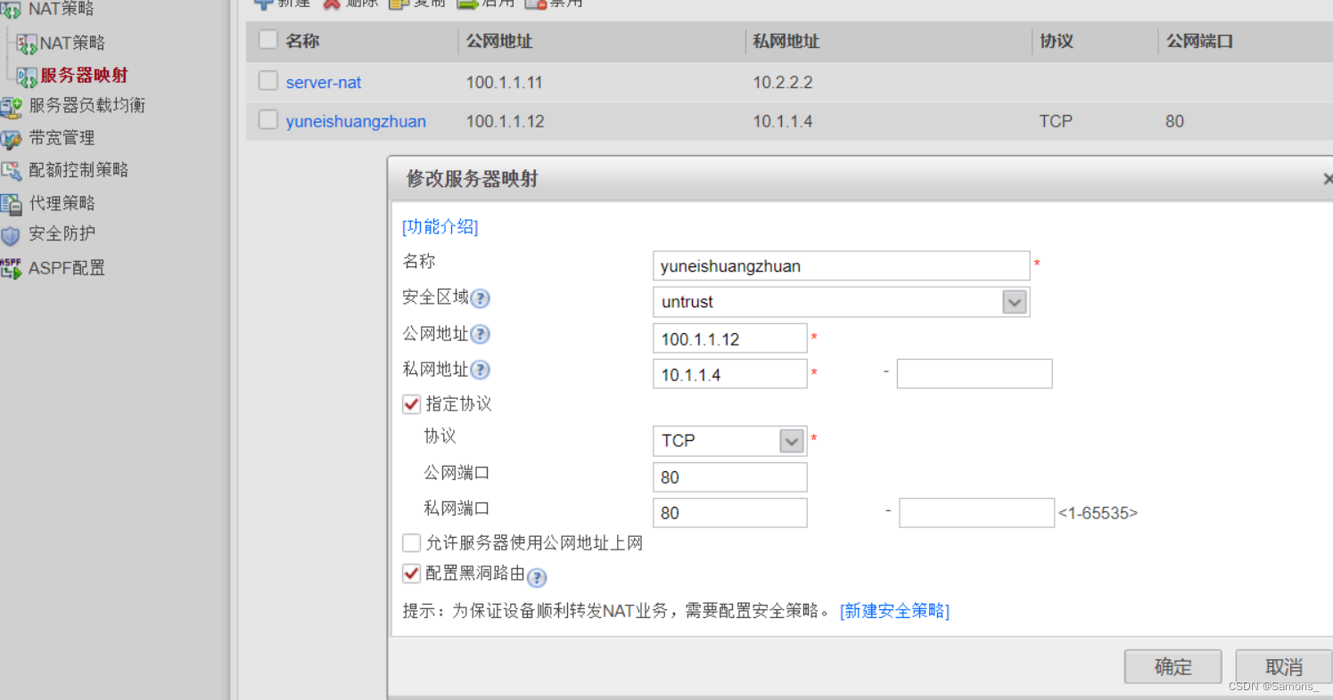Uncheck the 指定协议 checkbox
This screenshot has height=700, width=1333.
point(411,404)
